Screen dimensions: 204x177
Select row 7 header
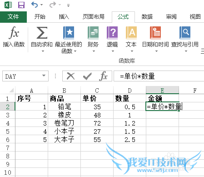(x=8, y=148)
